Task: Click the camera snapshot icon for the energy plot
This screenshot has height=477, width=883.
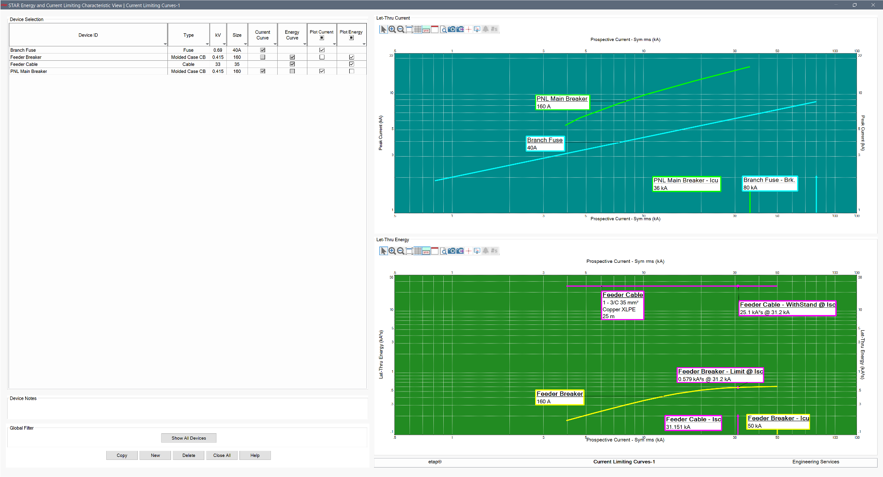Action: [x=452, y=251]
